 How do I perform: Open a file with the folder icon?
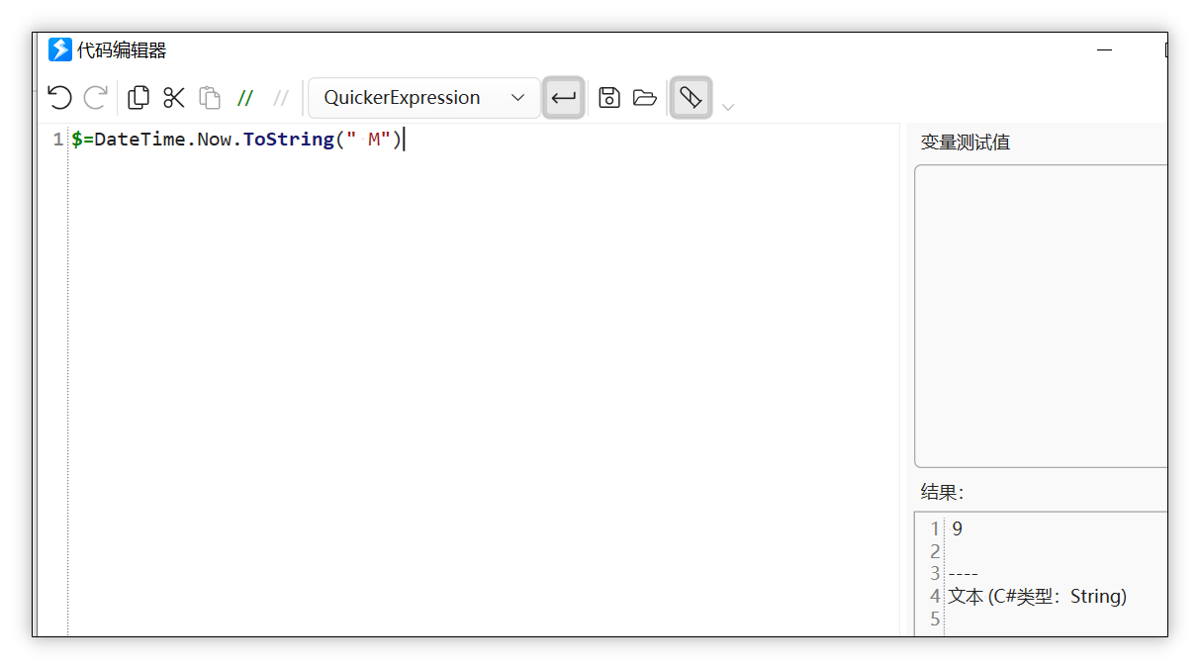pos(645,97)
